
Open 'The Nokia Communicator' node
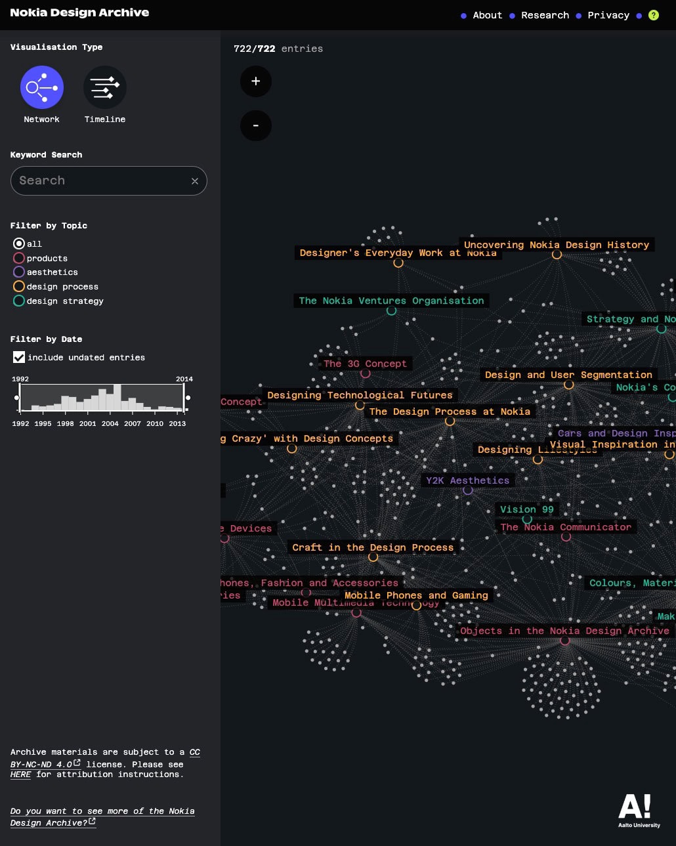point(566,537)
